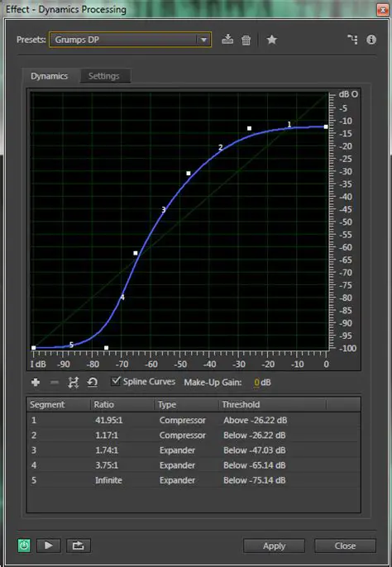Viewport: 392px width, 567px height.
Task: Click segment label 1 on the curve
Action: click(289, 124)
